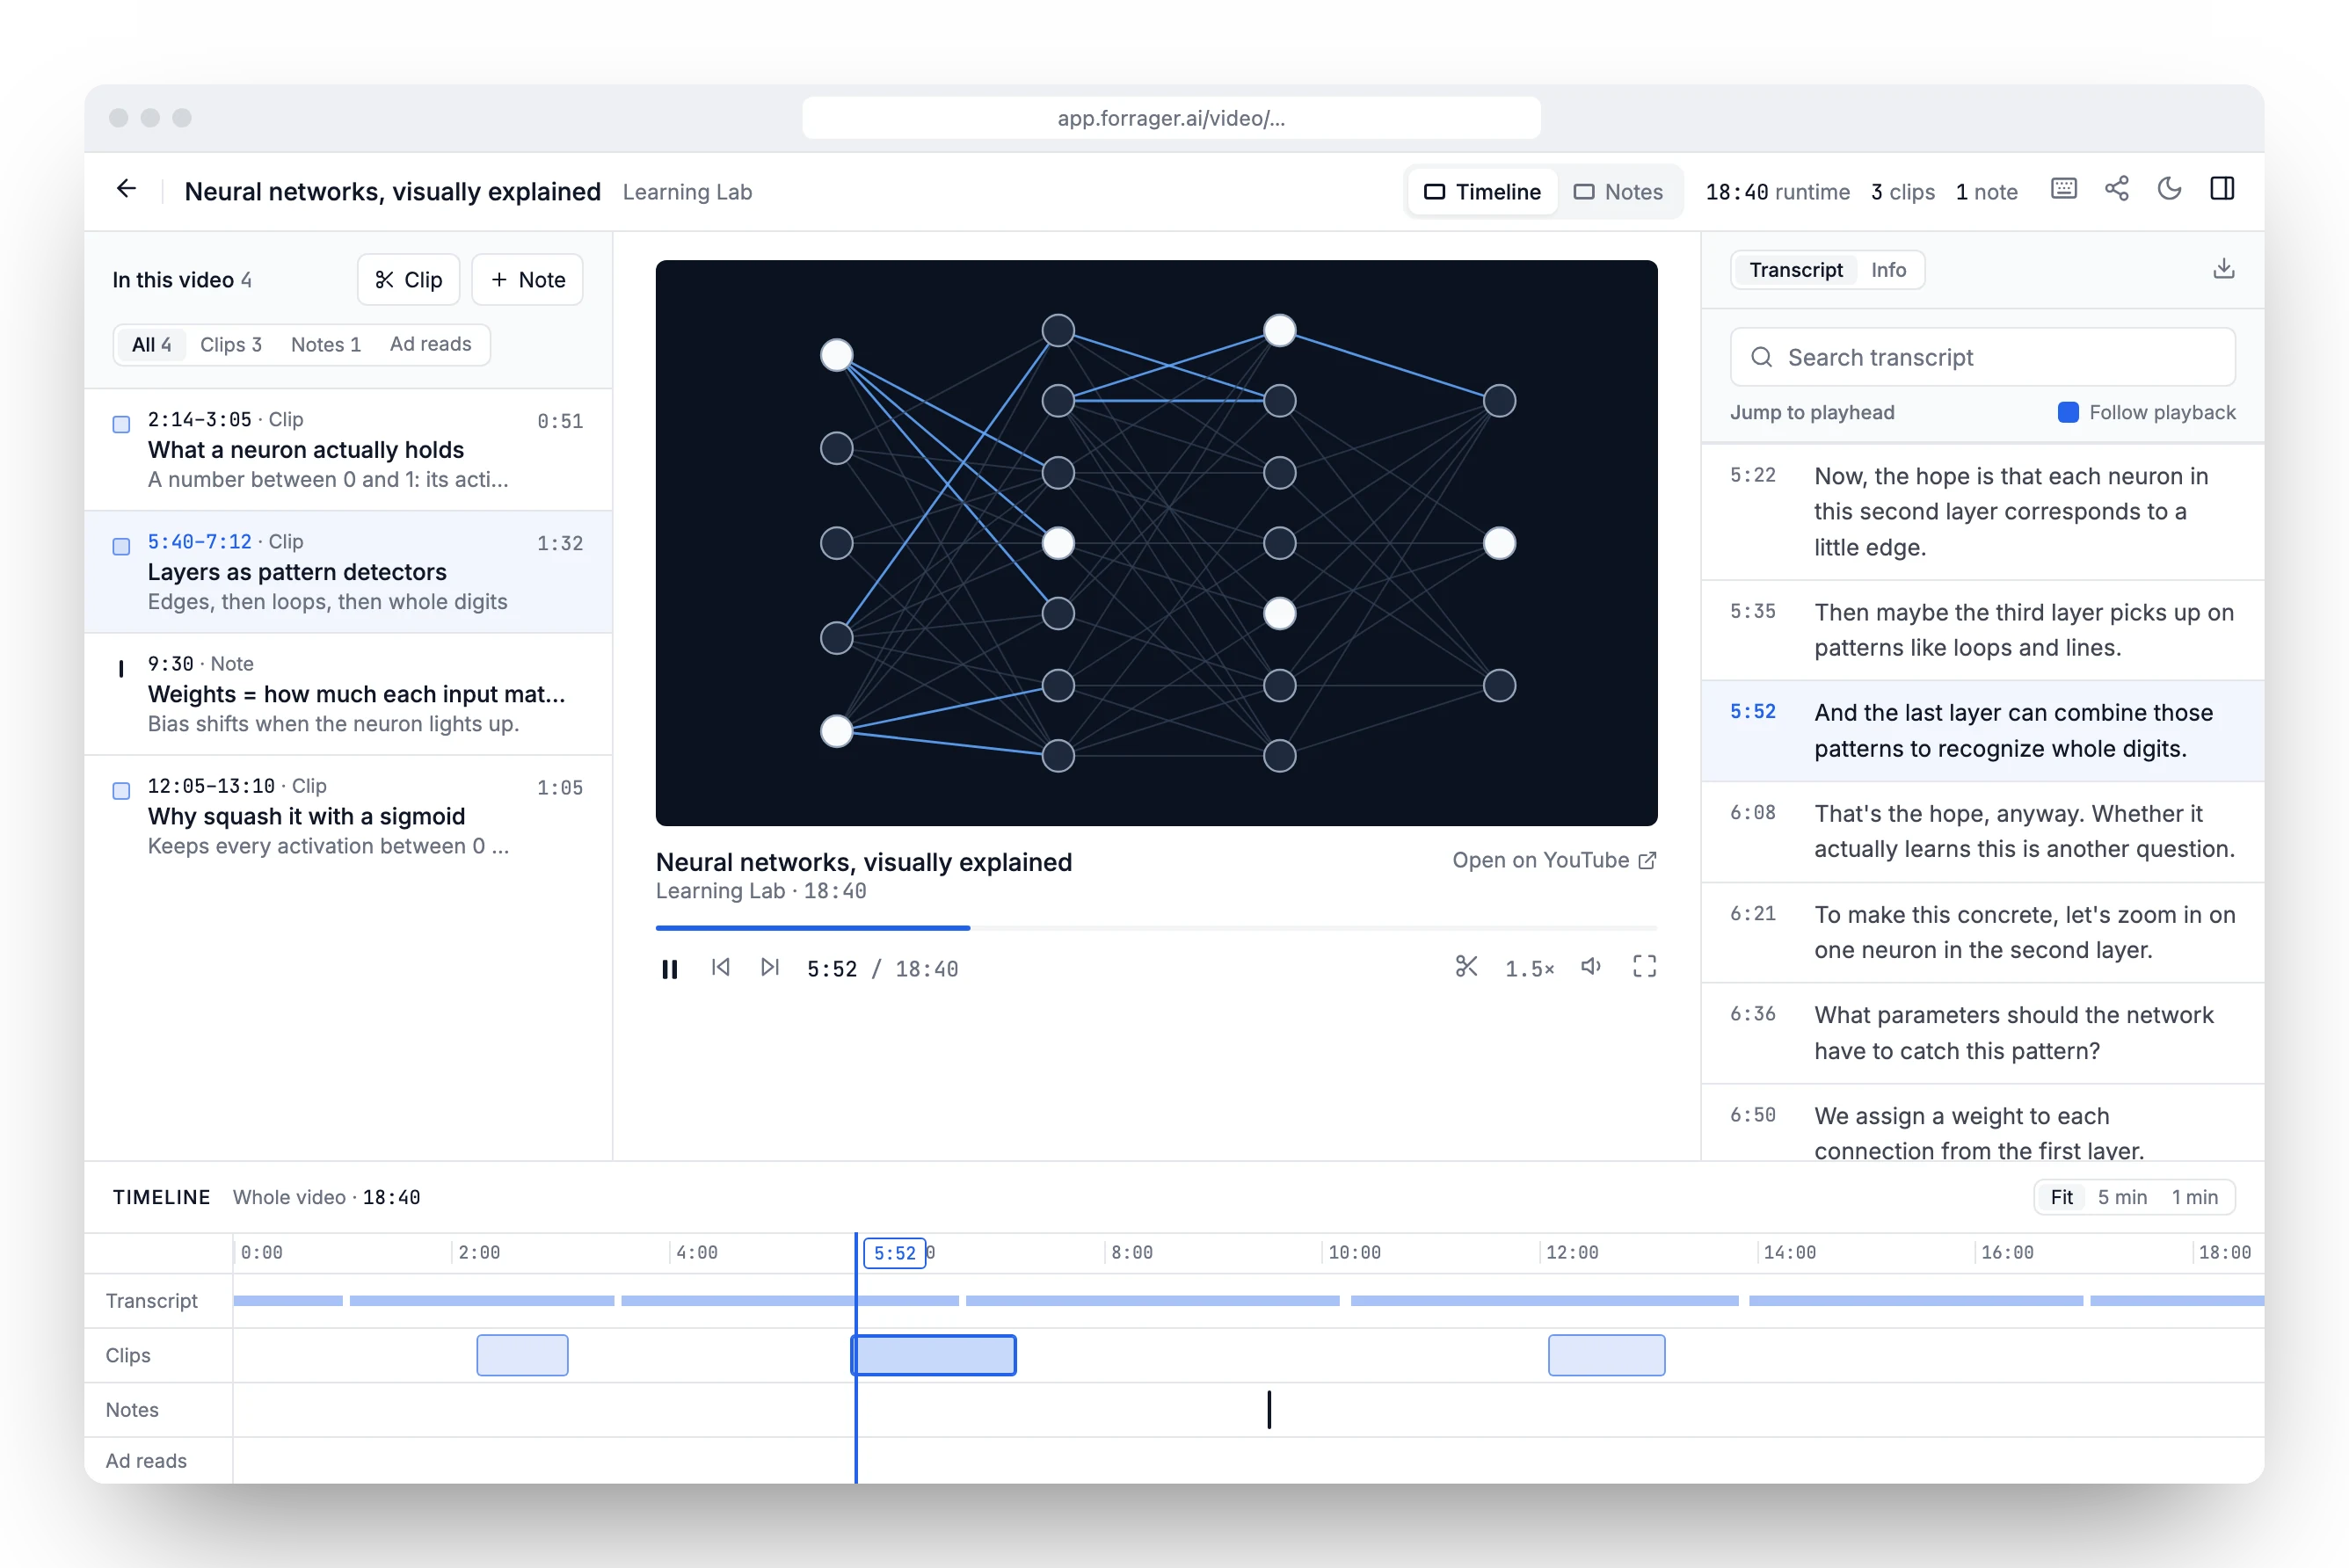2349x1568 pixels.
Task: Add a new Note
Action: 527,280
